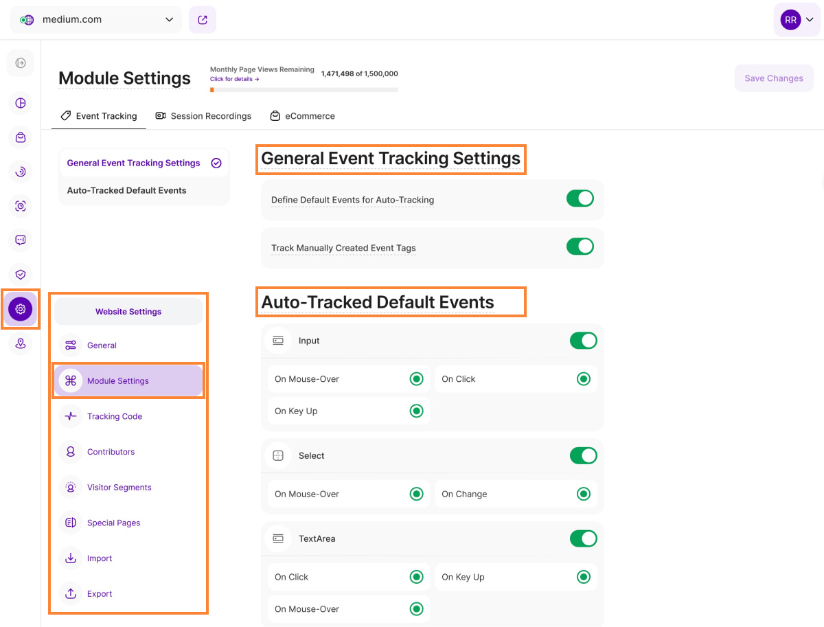Switch to the Session Recordings tab
Screen dimensions: 824x627
click(203, 116)
